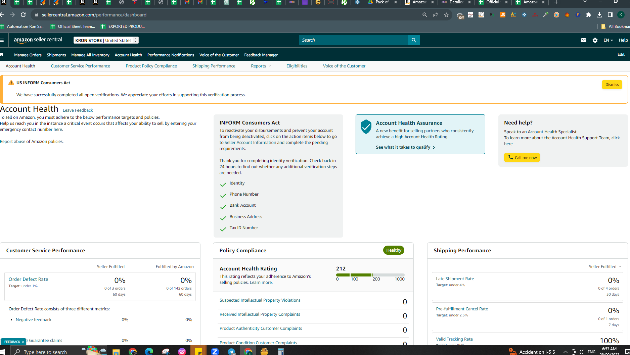Open File Explorer from the taskbar
The width and height of the screenshot is (630, 355).
click(116, 351)
